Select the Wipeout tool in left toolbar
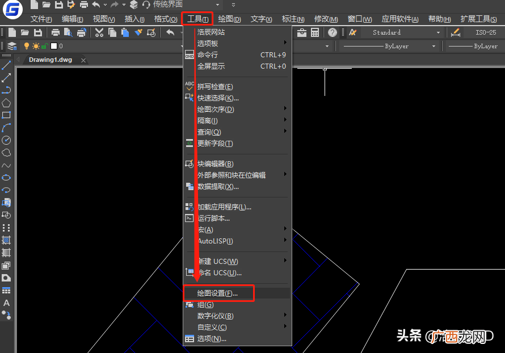Screen dimensions: 505x353 tap(6, 278)
